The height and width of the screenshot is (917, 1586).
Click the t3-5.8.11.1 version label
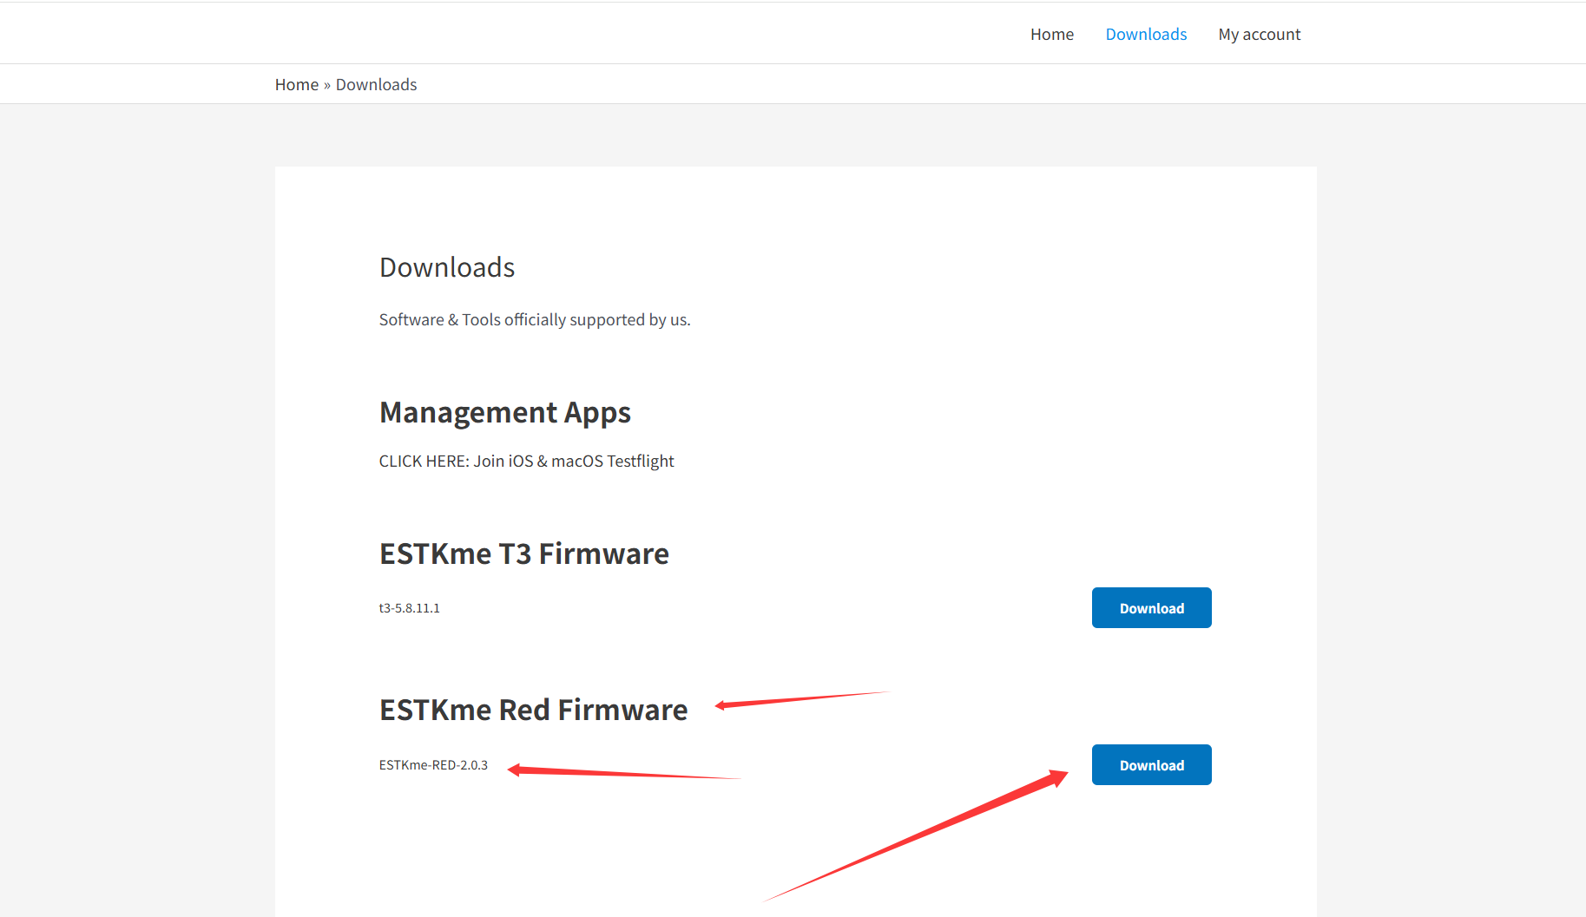[409, 608]
